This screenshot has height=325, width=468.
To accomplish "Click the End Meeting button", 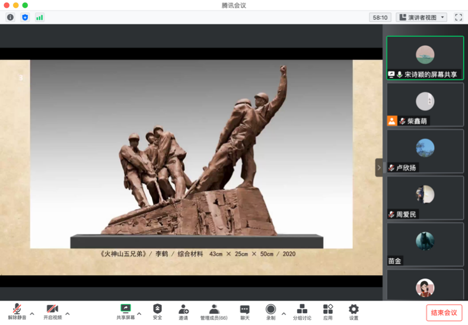I will tap(444, 313).
